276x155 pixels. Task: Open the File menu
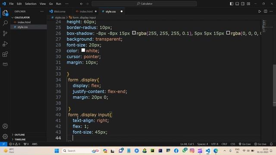click(11, 4)
